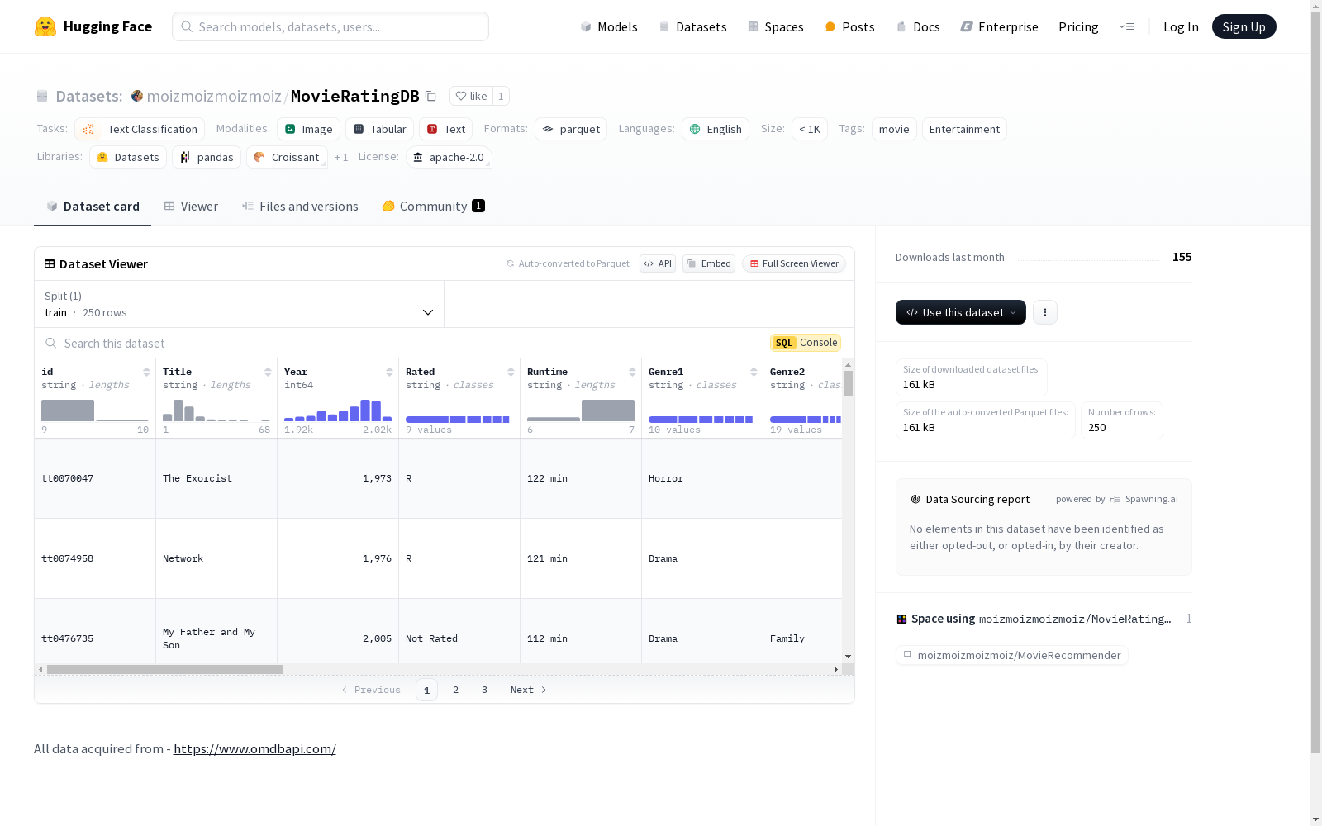The image size is (1322, 826).
Task: Click the Entertainment tag
Action: [x=964, y=129]
